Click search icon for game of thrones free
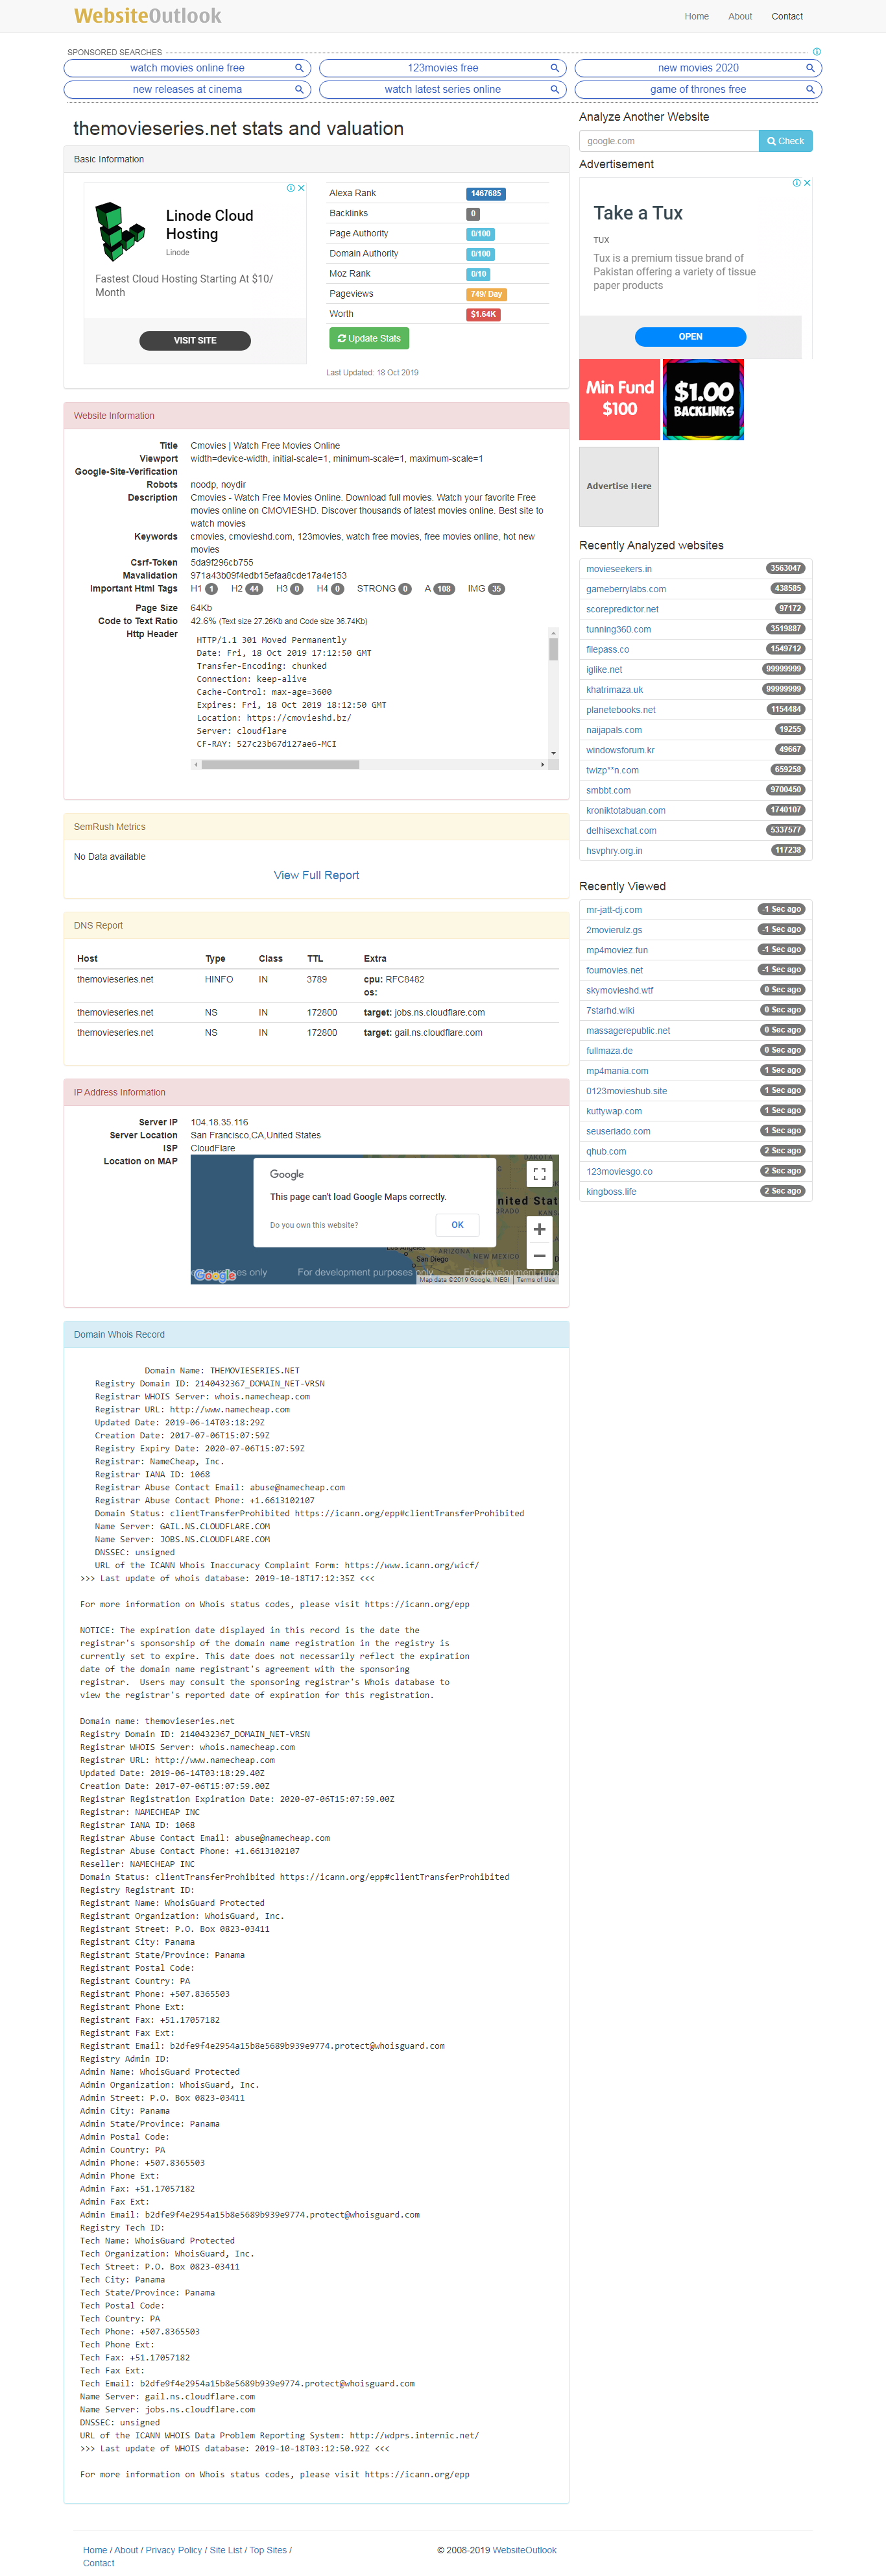This screenshot has height=2576, width=886. point(810,89)
